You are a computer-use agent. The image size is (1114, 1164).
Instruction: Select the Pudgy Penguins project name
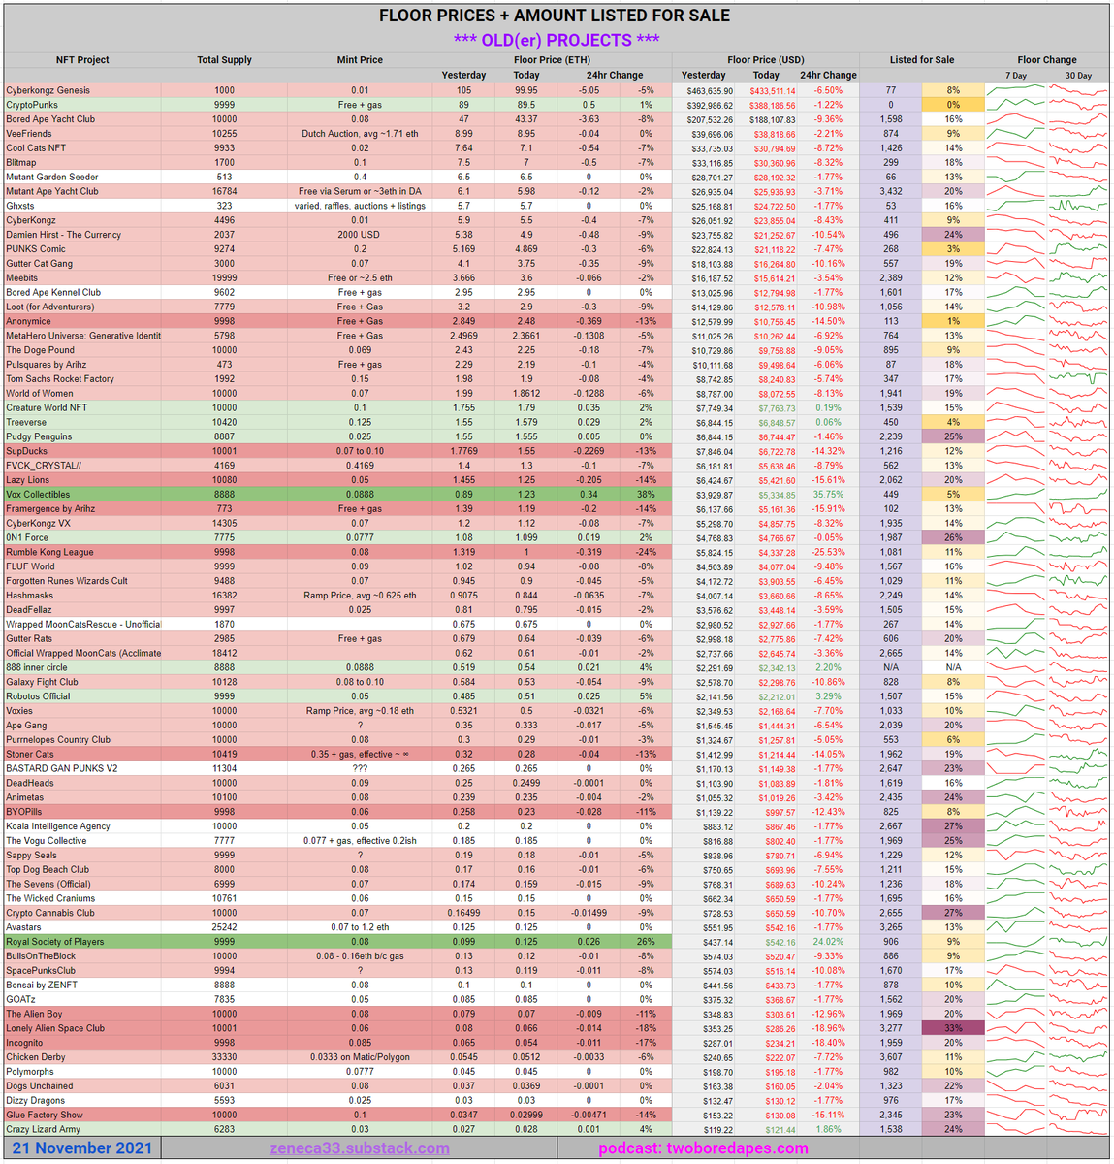(39, 436)
